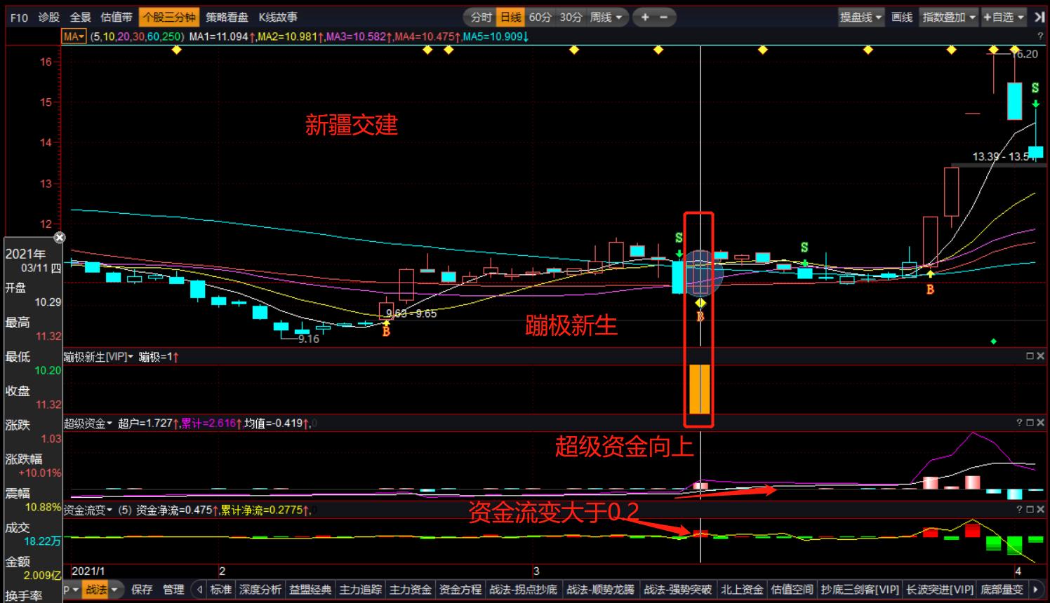
Task: Switch to the 60分 period
Action: 539,18
